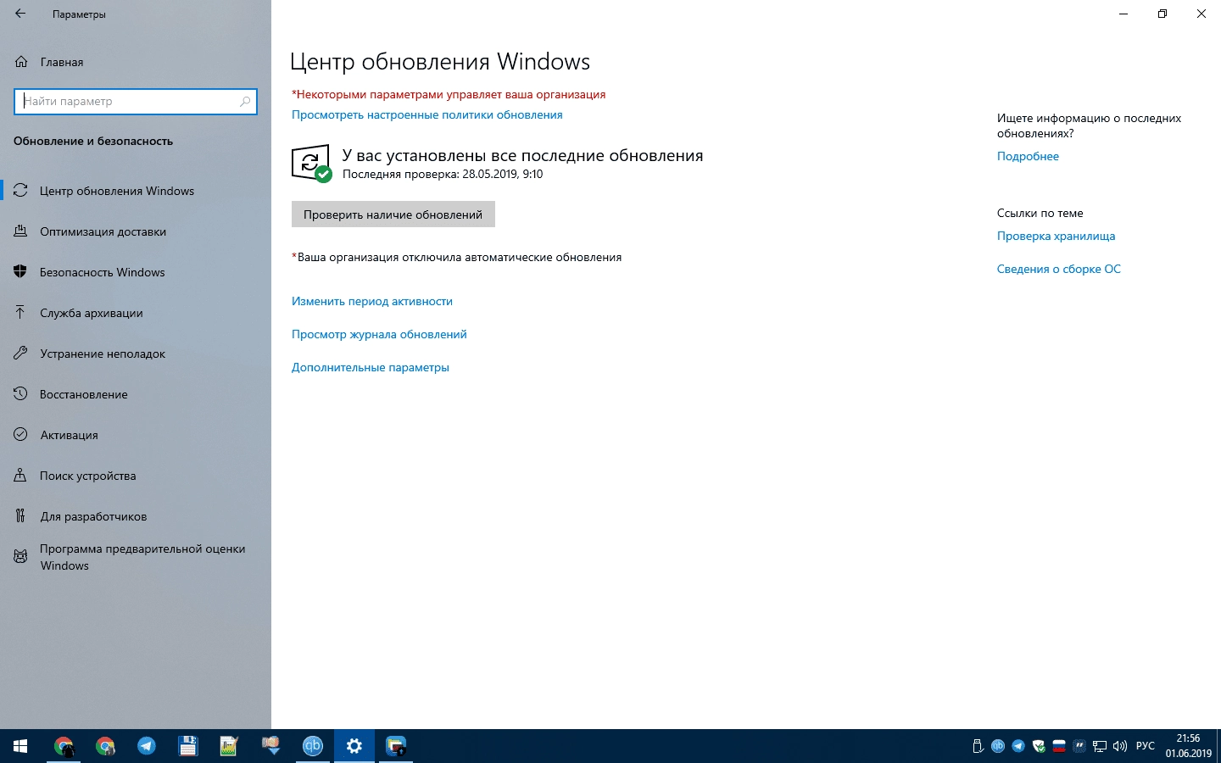Click the Подробнее link
This screenshot has height=763, width=1221.
1028,156
